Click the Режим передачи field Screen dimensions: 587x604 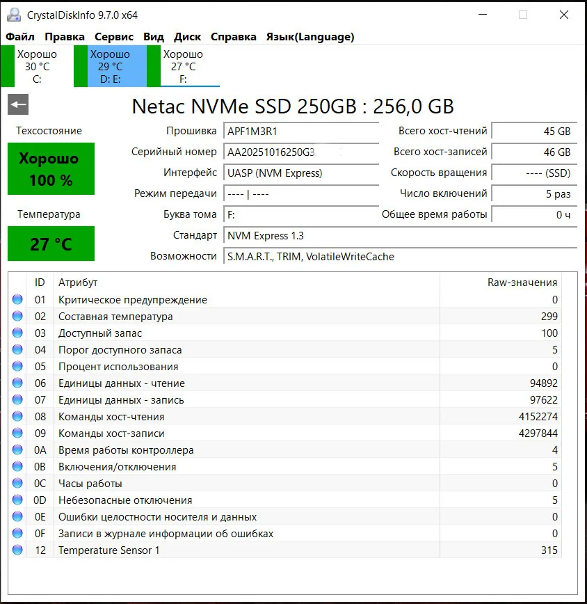(301, 193)
